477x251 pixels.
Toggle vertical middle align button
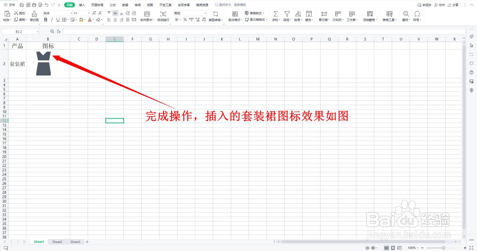tap(115, 13)
